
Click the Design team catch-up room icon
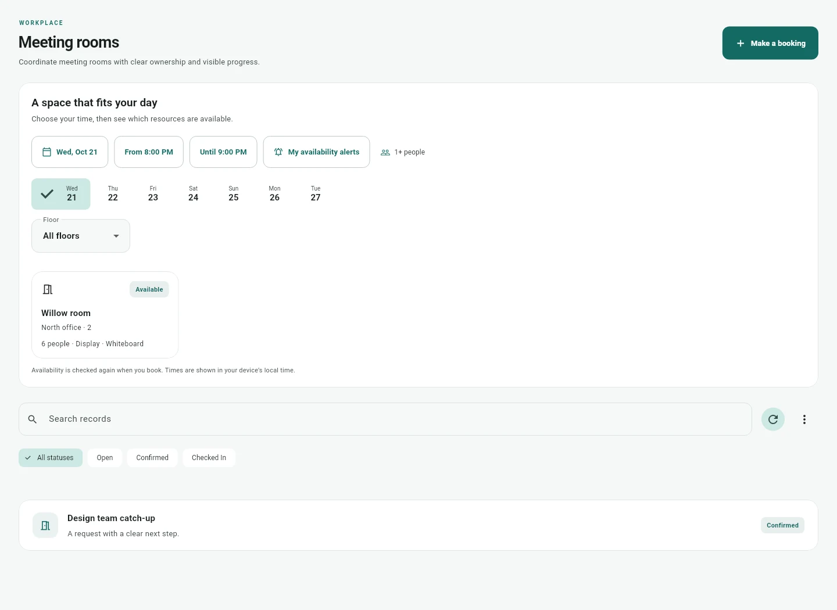(45, 525)
